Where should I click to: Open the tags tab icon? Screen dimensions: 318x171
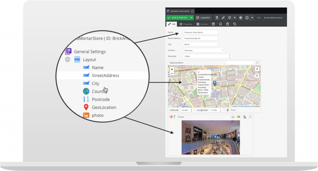tap(235, 24)
